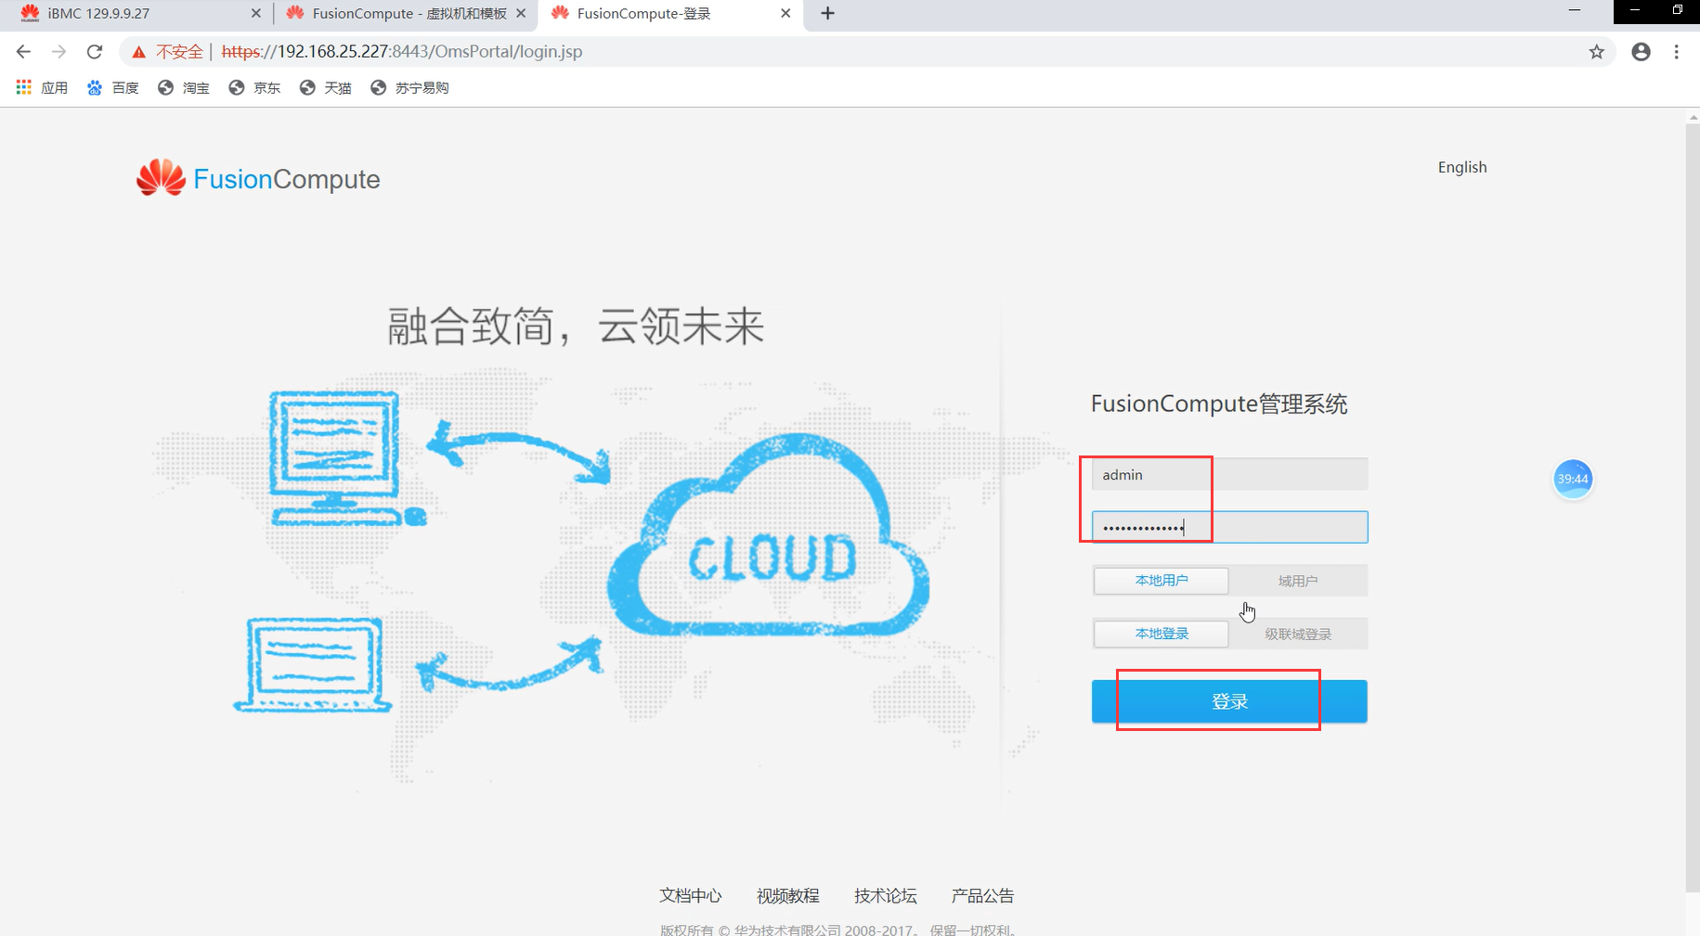Image resolution: width=1700 pixels, height=936 pixels.
Task: Open Chrome three-dot menu
Action: point(1676,52)
